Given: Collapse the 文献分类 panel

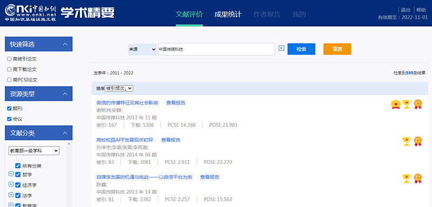Looking at the screenshot, I should coord(65,133).
